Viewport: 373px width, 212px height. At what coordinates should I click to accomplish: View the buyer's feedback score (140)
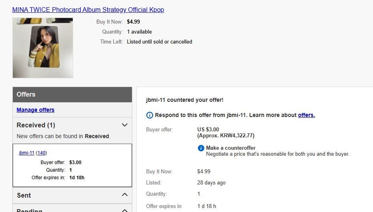click(42, 153)
